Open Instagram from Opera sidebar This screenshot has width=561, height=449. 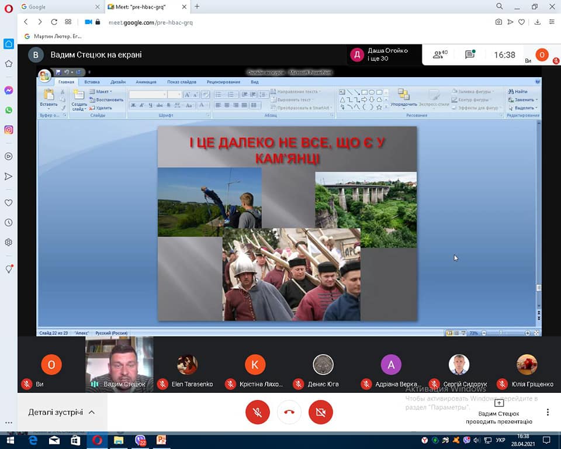(9, 130)
